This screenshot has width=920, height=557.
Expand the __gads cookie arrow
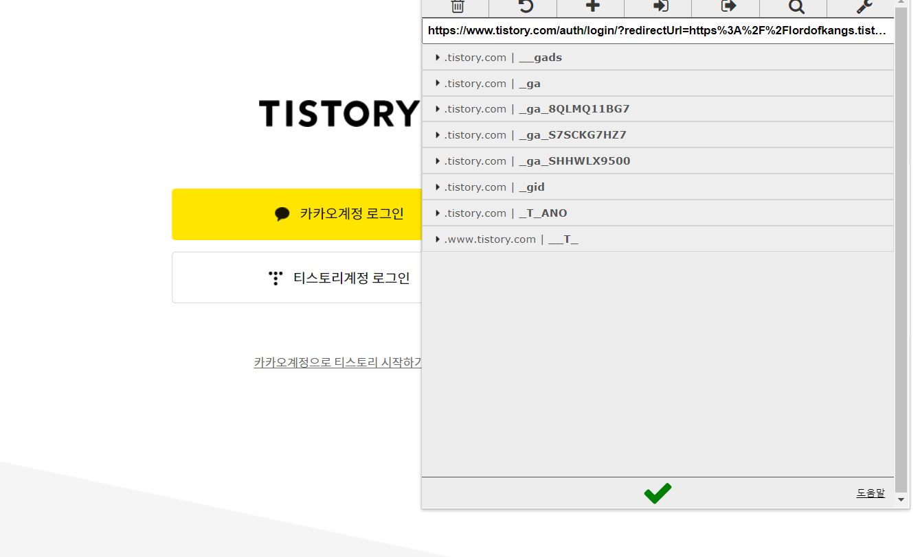[438, 58]
